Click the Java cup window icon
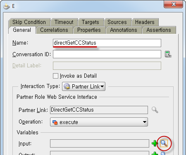186x155 pixels. (7, 6)
